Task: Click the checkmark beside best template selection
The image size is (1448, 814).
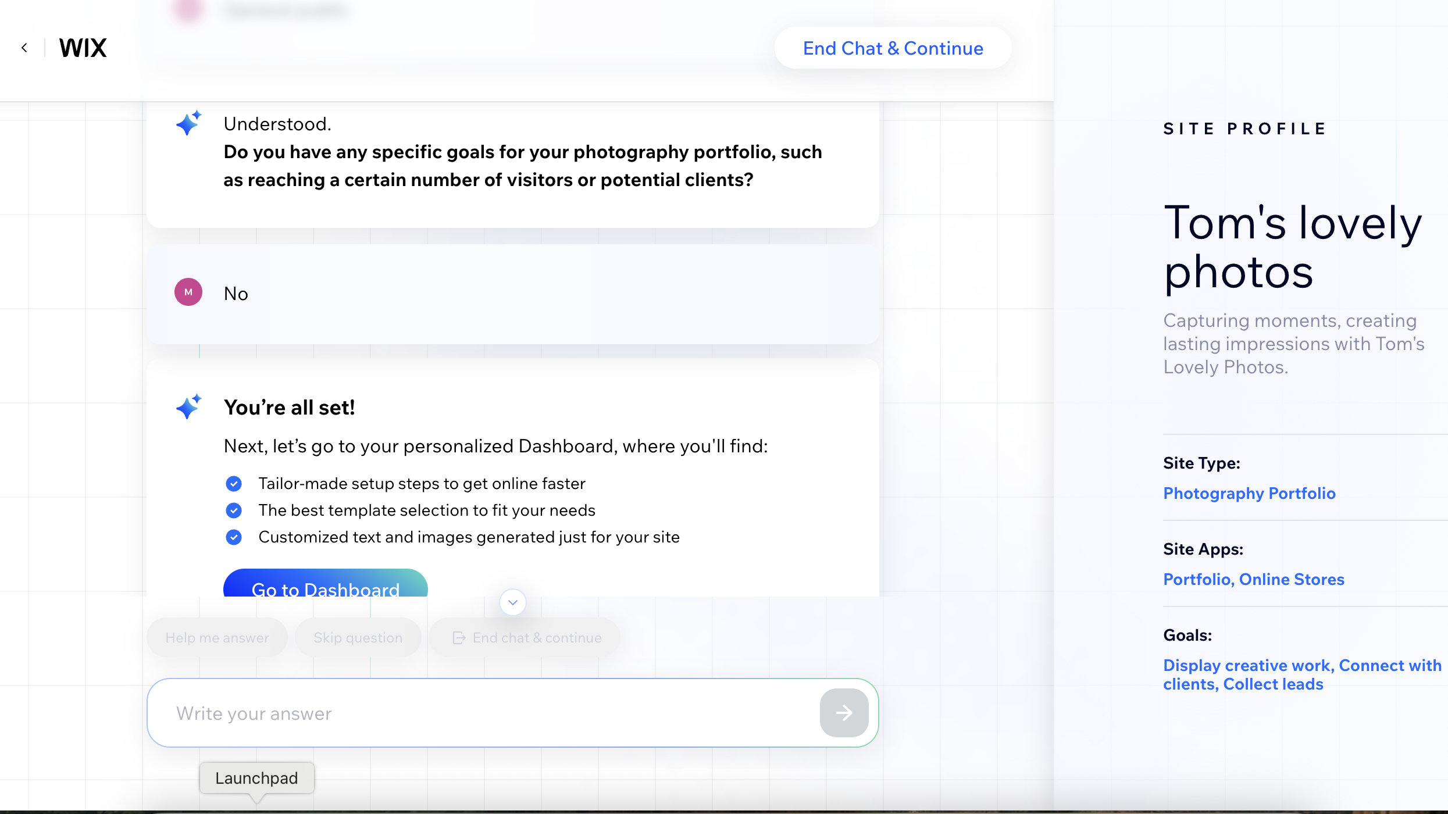Action: [x=234, y=510]
